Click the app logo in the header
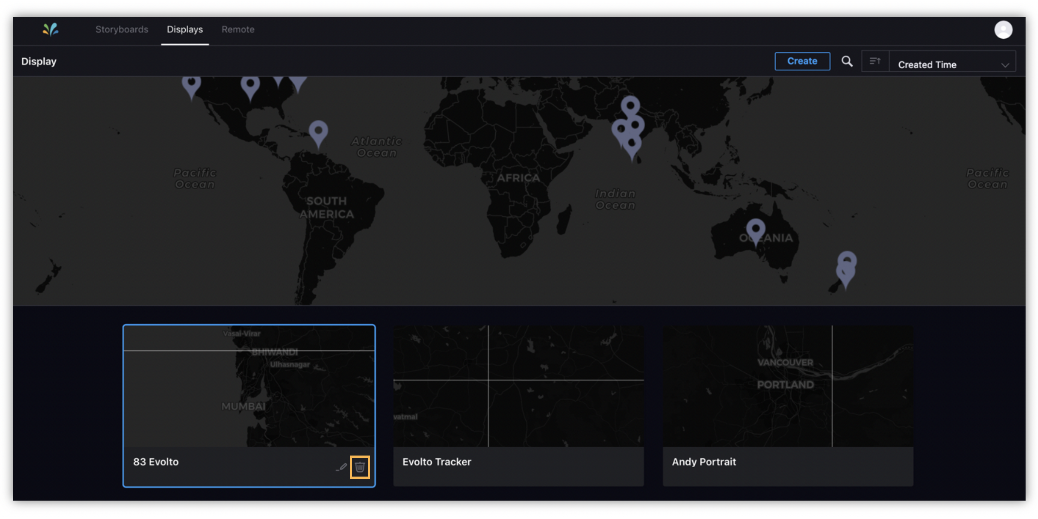The image size is (1038, 519). [51, 29]
